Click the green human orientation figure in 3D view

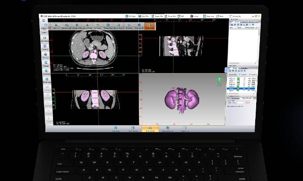[x=219, y=81]
